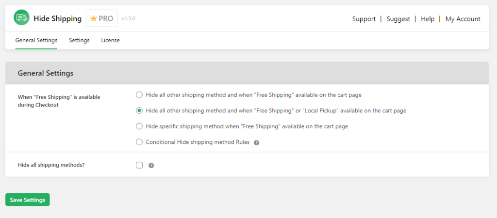Click 'When "Free Shipping" is available' label
The image size is (497, 218).
click(59, 101)
